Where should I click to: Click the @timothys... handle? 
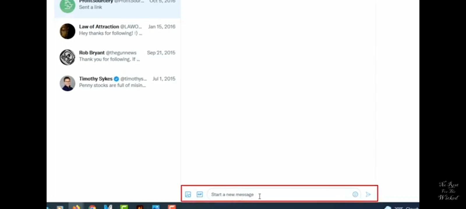[x=134, y=79]
